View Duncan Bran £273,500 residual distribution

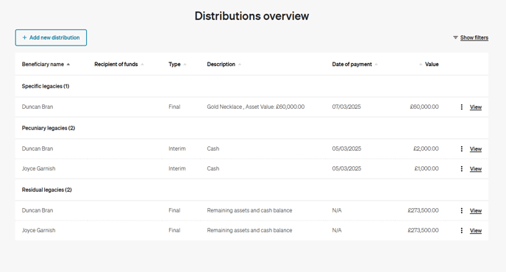tap(476, 211)
